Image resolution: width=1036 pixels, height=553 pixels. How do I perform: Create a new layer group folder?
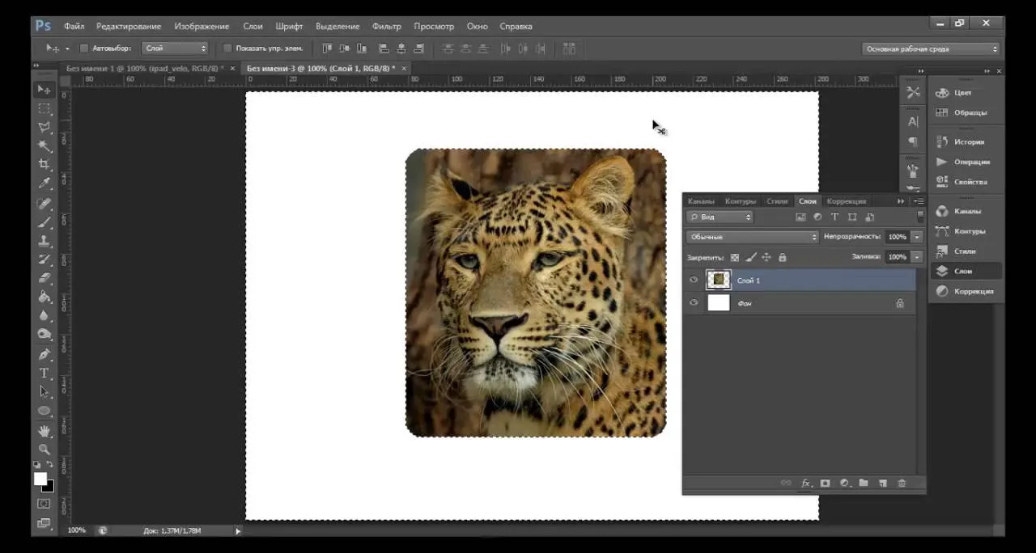pos(864,483)
